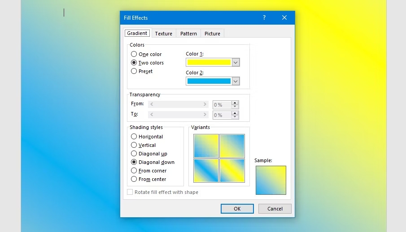Click the Cancel button
Image resolution: width=406 pixels, height=232 pixels.
pyautogui.click(x=275, y=209)
